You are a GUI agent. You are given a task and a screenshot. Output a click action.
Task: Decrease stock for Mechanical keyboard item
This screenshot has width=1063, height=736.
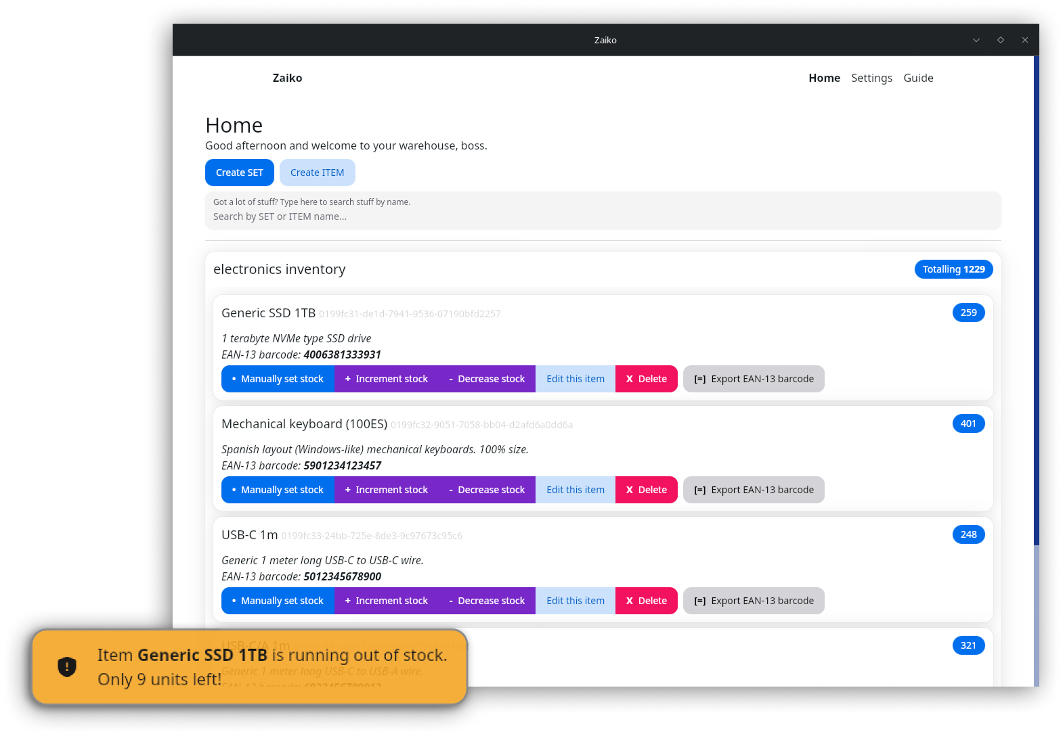(x=487, y=490)
